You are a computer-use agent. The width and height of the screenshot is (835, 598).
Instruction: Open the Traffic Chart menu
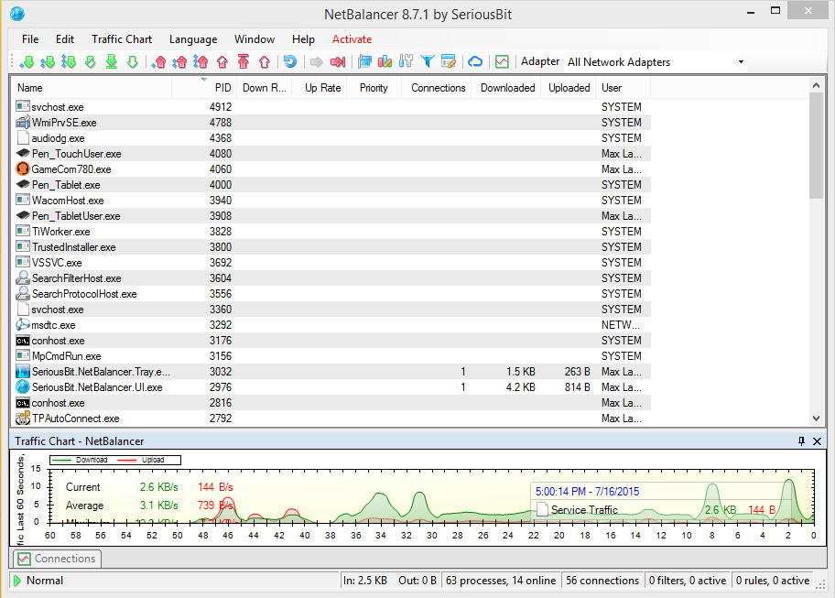point(122,39)
